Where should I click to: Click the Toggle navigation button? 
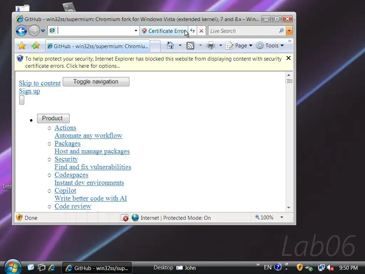point(96,82)
